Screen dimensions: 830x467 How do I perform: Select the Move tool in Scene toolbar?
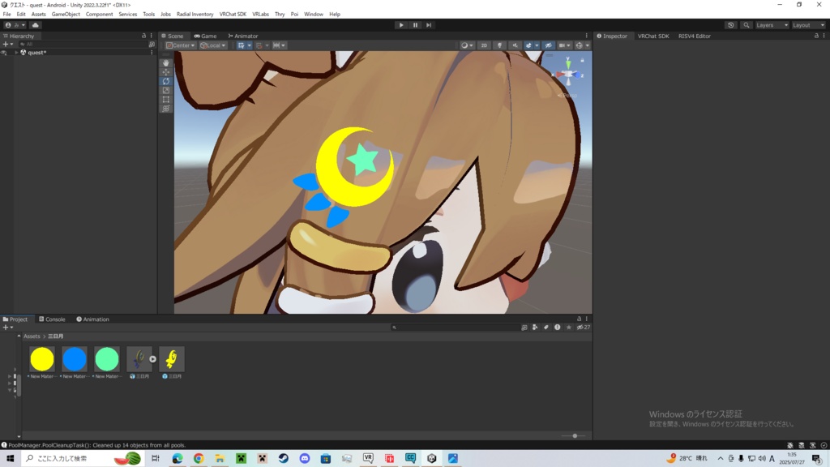pos(165,72)
